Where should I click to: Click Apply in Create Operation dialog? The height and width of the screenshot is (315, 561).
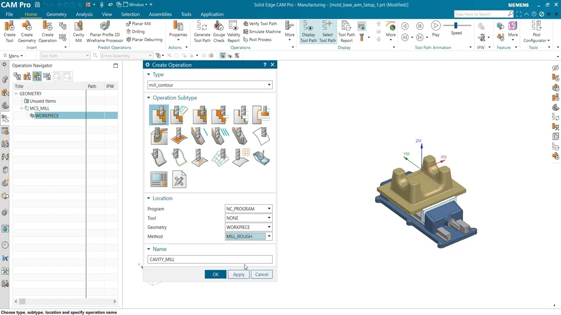point(239,274)
